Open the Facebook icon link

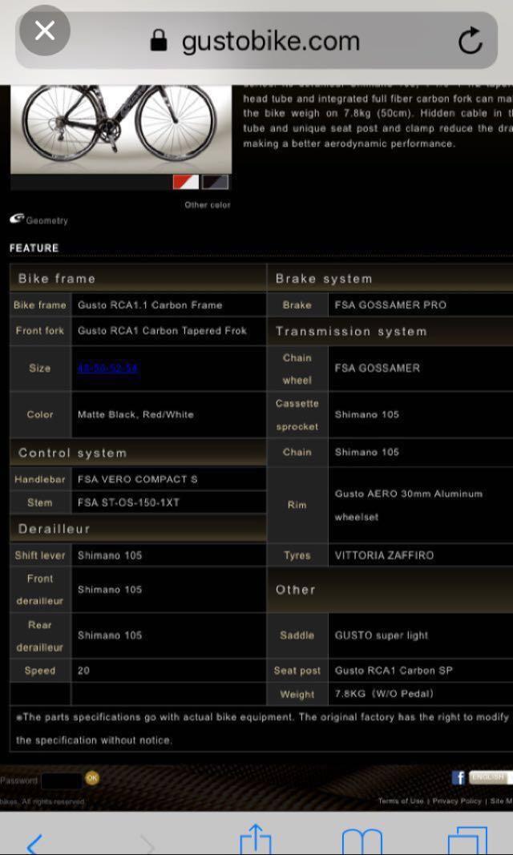(458, 777)
